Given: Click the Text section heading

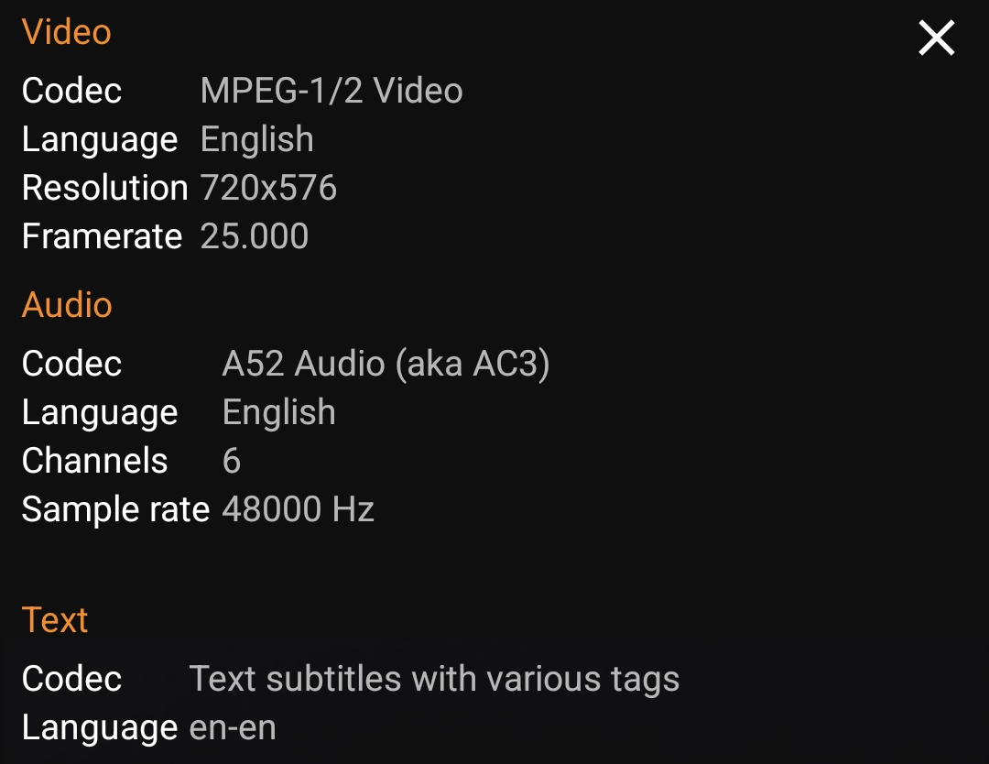Looking at the screenshot, I should 55,620.
